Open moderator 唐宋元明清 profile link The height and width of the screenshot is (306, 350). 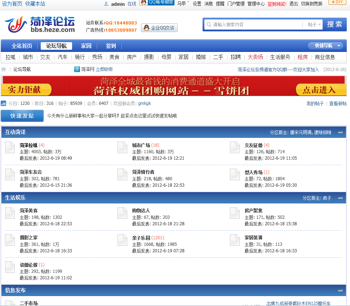301,133
